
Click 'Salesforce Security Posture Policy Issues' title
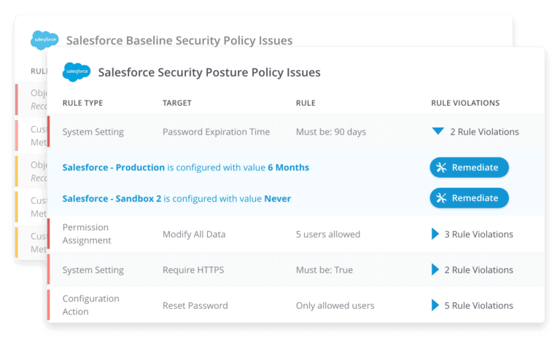(209, 72)
